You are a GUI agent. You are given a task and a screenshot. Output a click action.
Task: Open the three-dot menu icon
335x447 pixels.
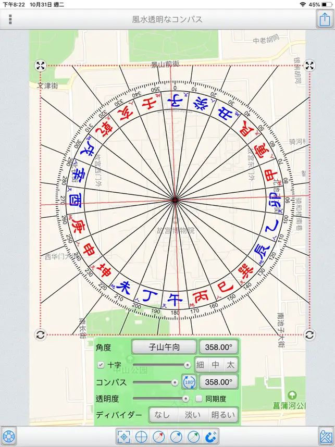[x=10, y=19]
